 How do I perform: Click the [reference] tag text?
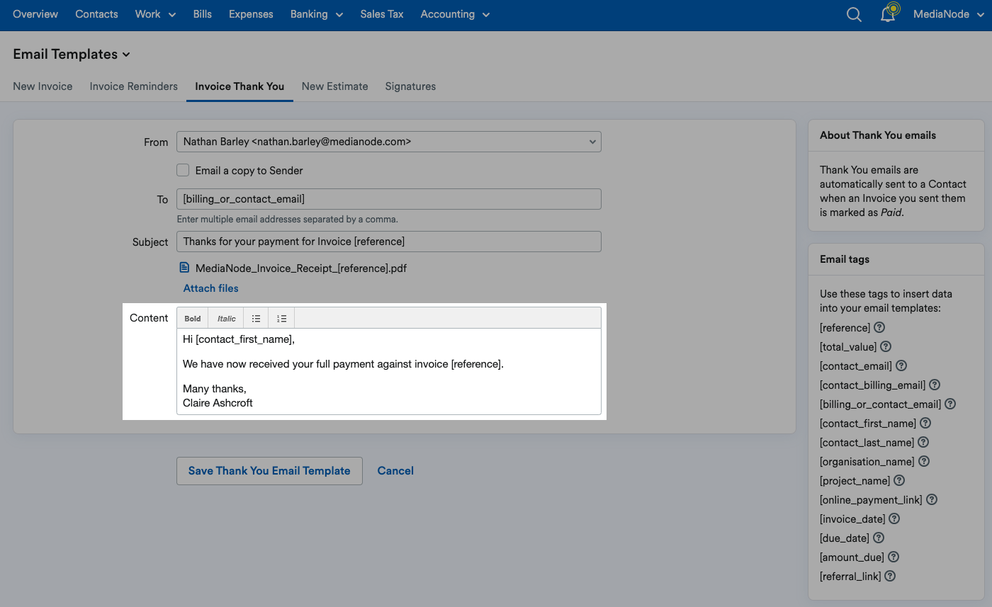845,328
